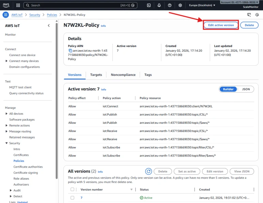
Task: Expand All devices in sidebar
Action: [6, 114]
